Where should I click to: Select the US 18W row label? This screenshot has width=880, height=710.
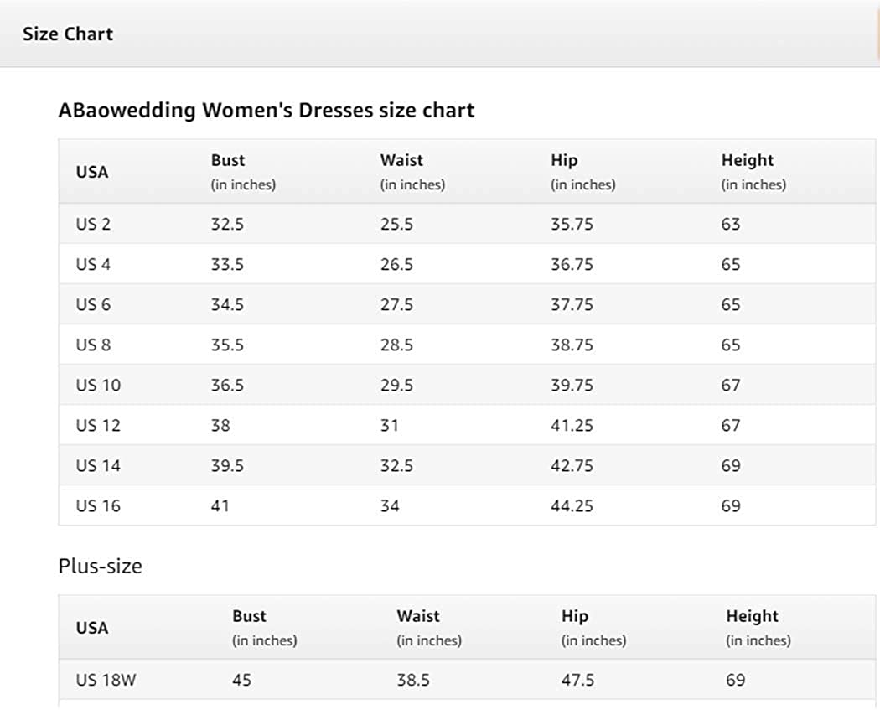(106, 680)
